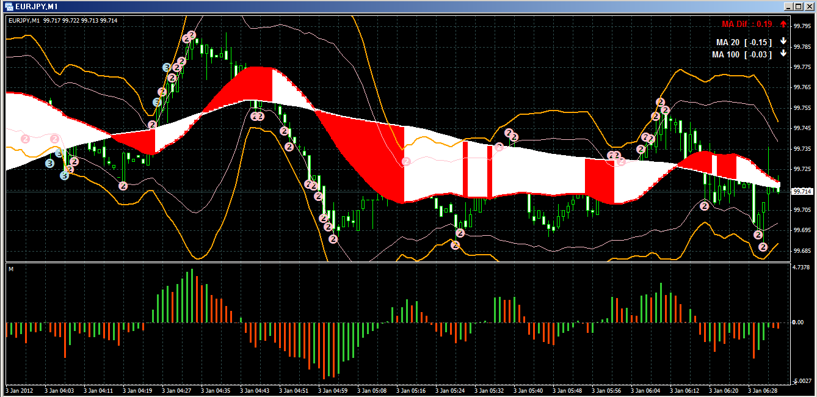The width and height of the screenshot is (817, 397).
Task: Click the M label of the indicator subwindow
Action: (11, 269)
